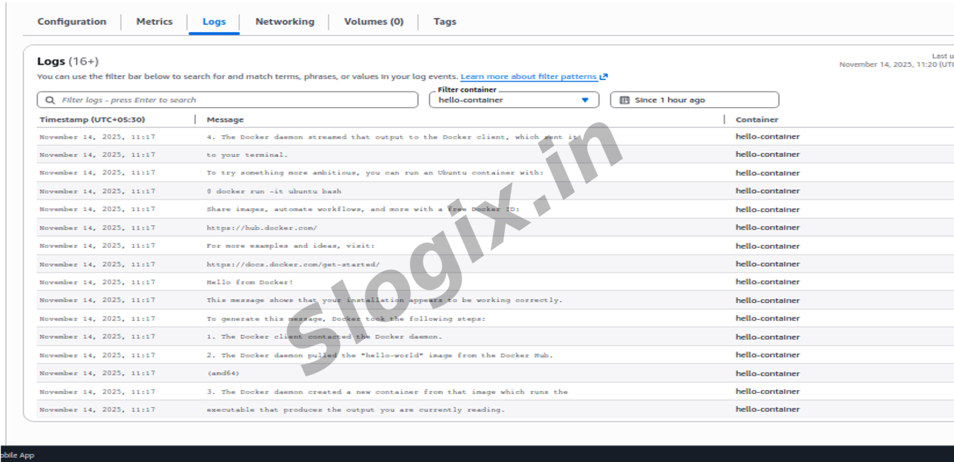Viewport: 954px width, 462px height.
Task: Open the Since 1 hour ago time picker
Action: point(694,100)
